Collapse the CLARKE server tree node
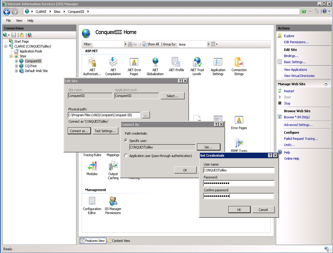Viewport: 333px width, 253px height. pyautogui.click(x=6, y=46)
